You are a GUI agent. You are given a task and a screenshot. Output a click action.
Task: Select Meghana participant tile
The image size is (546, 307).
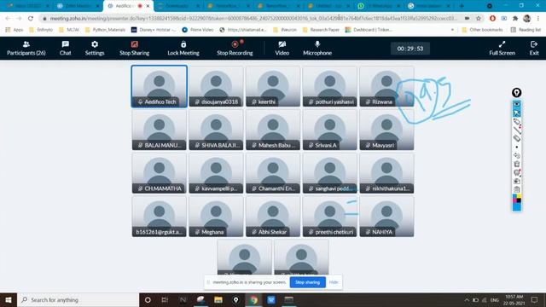[216, 217]
